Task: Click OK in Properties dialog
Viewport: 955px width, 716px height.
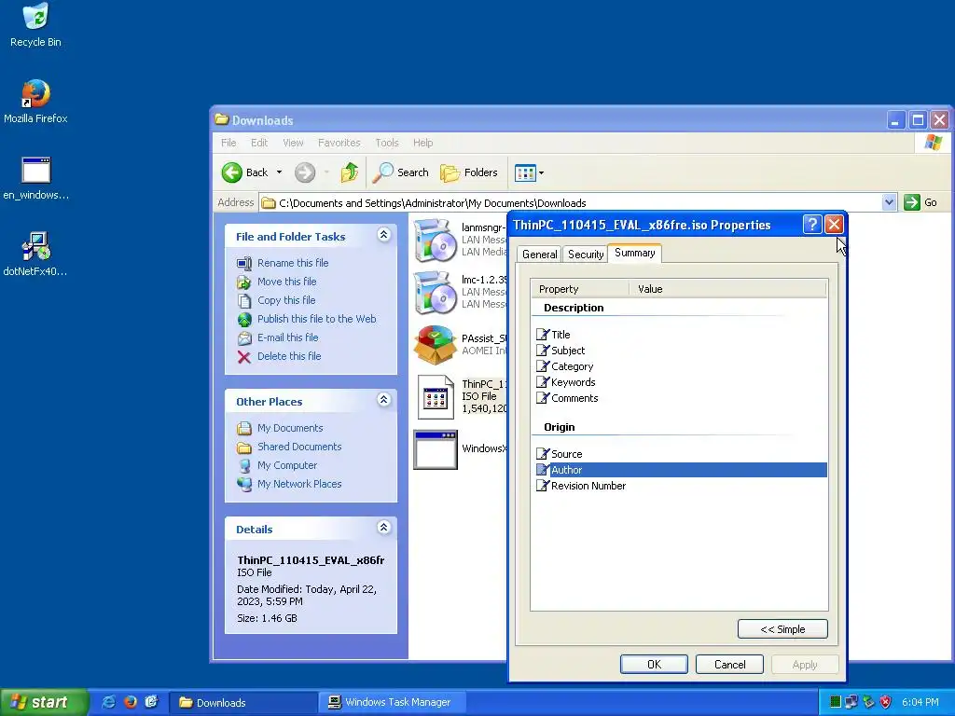Action: pyautogui.click(x=654, y=664)
